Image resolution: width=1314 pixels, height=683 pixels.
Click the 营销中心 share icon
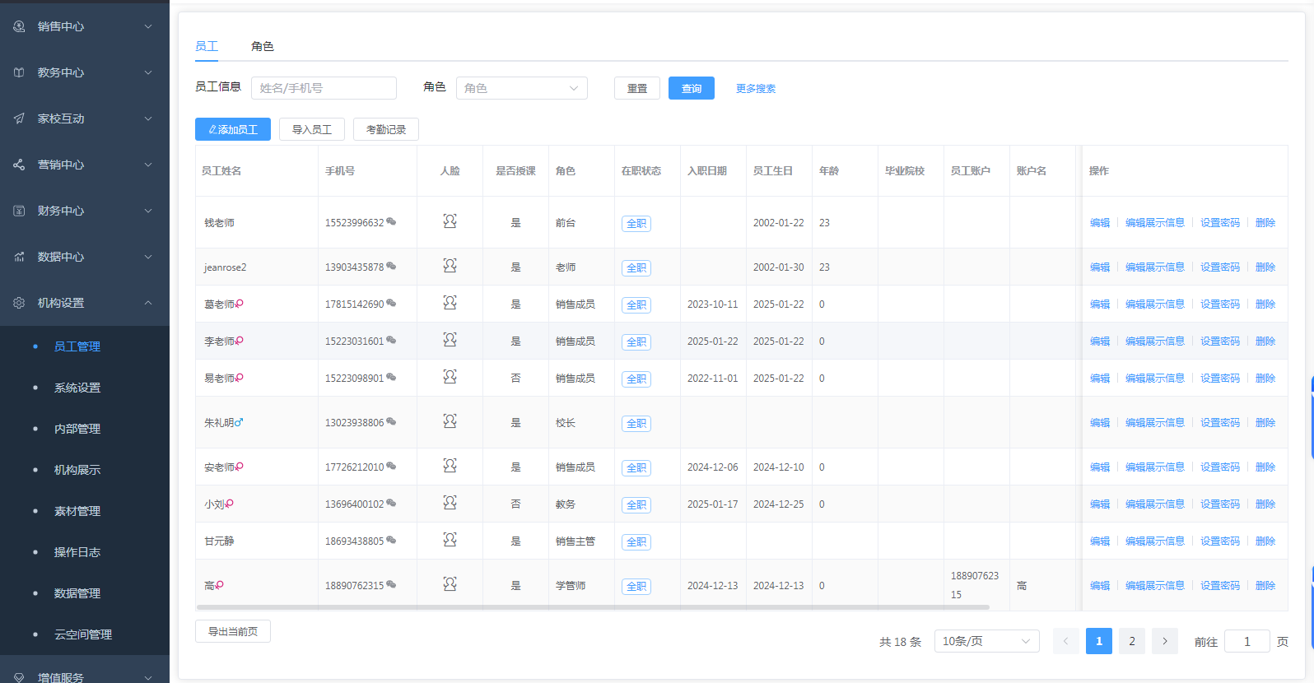[x=19, y=165]
